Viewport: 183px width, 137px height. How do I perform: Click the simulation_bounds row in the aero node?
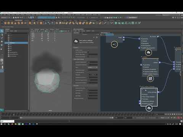[x=148, y=104]
